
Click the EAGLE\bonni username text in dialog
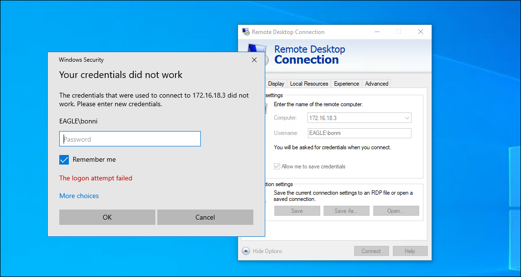point(78,122)
